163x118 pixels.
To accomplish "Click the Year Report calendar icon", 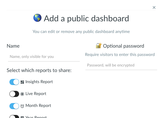I will pyautogui.click(x=22, y=117).
